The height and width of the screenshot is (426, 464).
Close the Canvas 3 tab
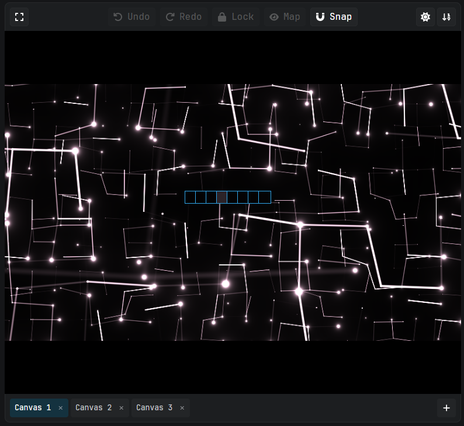182,408
